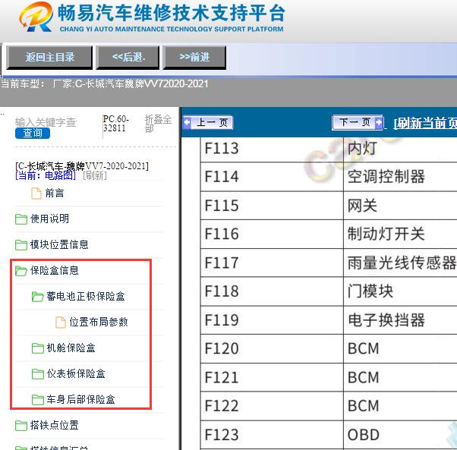The width and height of the screenshot is (457, 450).
Task: Click the 雨量光线传感器 table cell
Action: [400, 263]
